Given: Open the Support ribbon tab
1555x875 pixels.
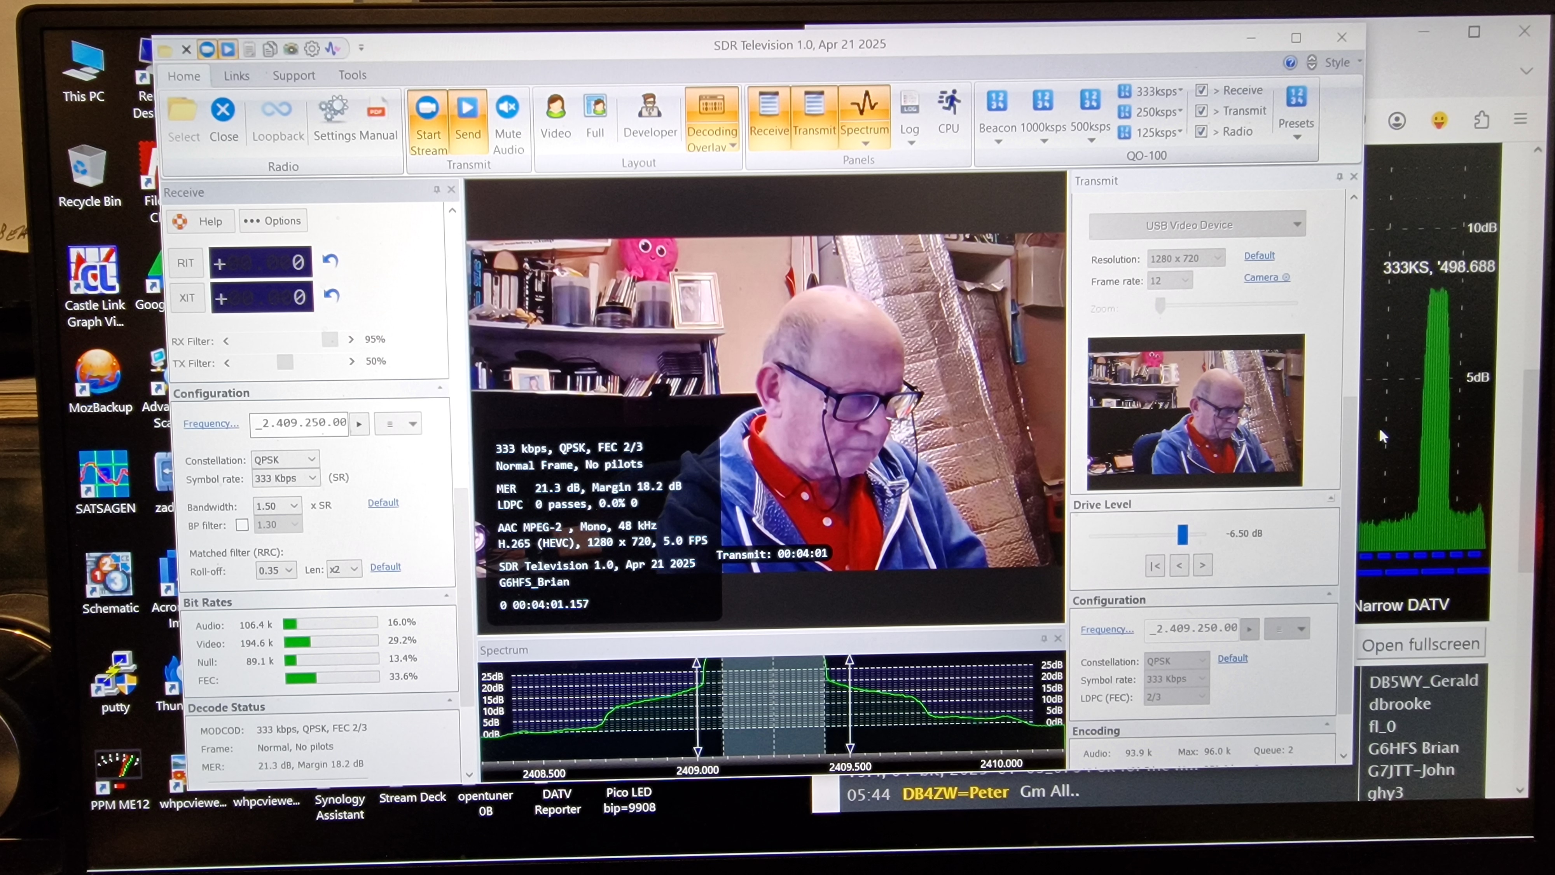Looking at the screenshot, I should point(294,75).
